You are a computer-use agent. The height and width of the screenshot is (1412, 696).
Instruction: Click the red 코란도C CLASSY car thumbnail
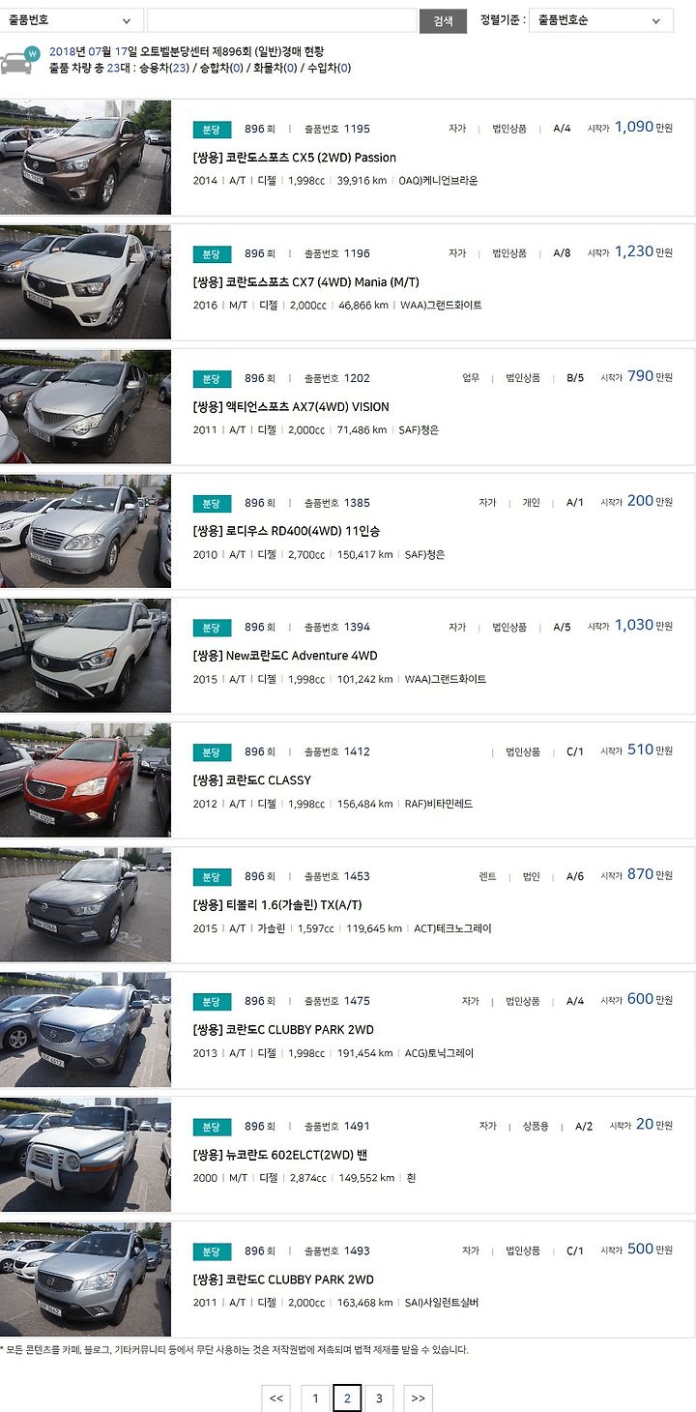[85, 780]
